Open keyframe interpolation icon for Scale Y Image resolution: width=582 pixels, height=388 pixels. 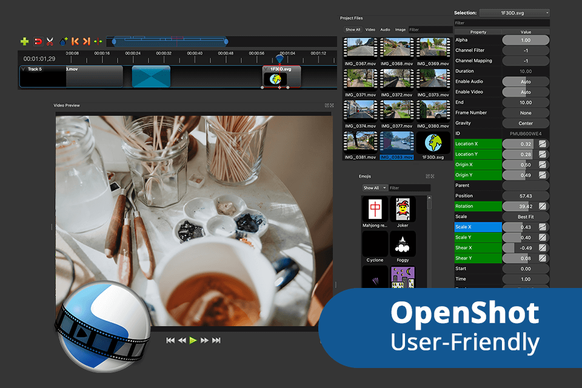point(542,237)
